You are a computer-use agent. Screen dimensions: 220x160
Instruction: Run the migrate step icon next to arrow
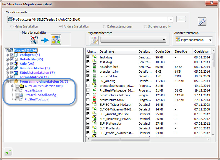(x=56, y=40)
